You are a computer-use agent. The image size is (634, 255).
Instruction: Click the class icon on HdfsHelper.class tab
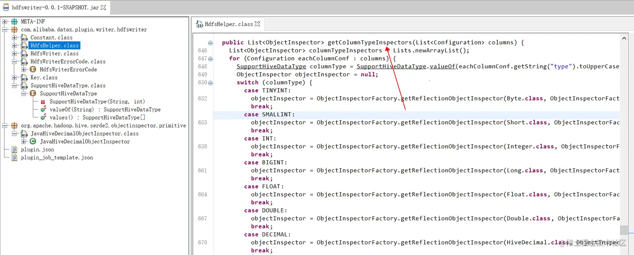199,24
